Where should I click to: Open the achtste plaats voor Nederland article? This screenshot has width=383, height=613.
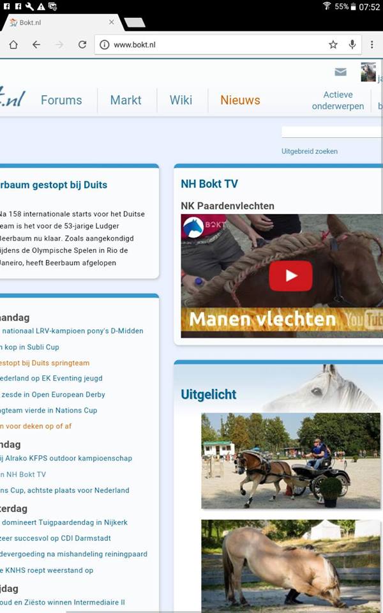(64, 490)
